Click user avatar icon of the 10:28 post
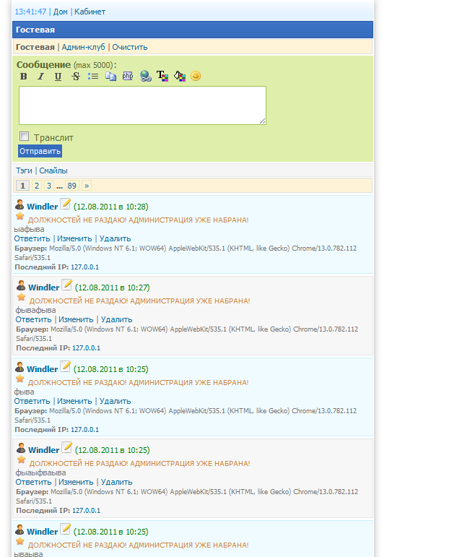The image size is (457, 557). click(x=19, y=204)
